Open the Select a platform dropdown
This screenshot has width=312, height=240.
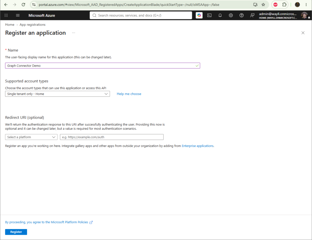click(x=31, y=137)
